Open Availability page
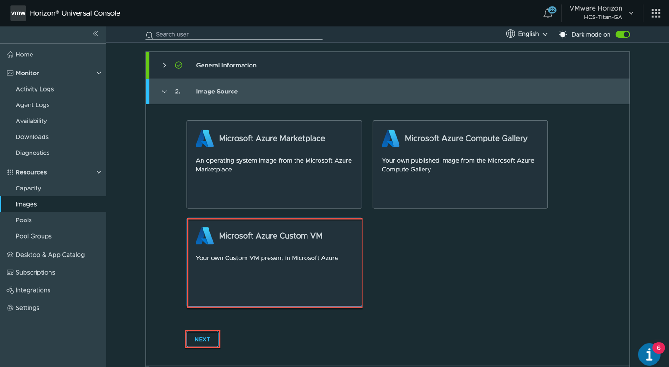 point(31,121)
